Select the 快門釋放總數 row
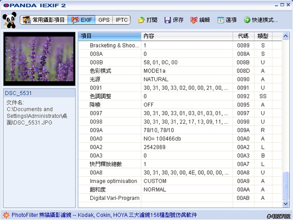 [180, 164]
